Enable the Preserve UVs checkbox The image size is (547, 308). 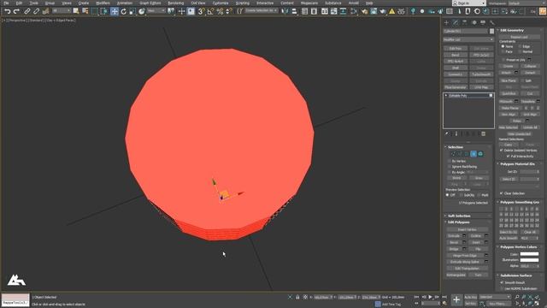click(x=503, y=60)
